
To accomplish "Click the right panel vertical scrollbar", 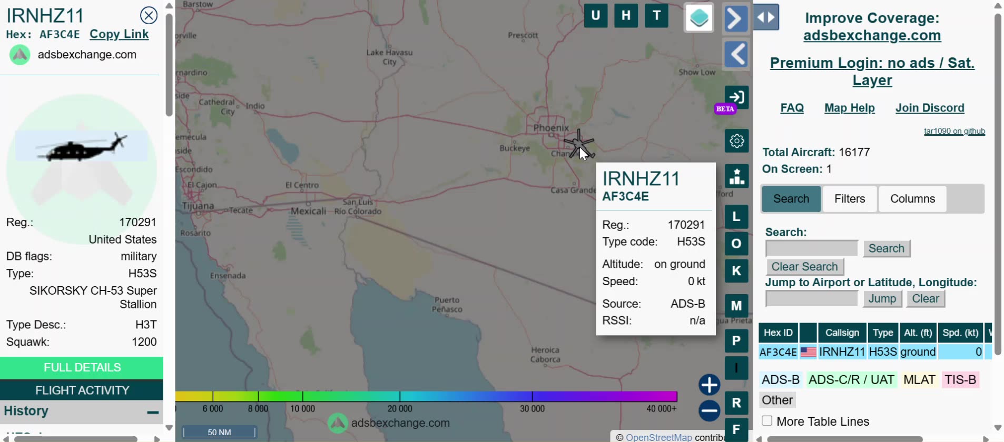I will point(998,184).
